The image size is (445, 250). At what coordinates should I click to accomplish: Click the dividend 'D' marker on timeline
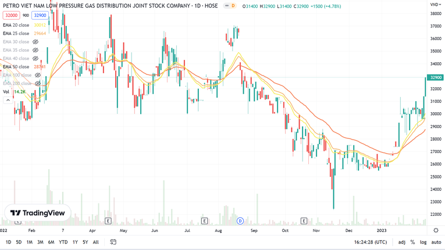click(x=240, y=221)
